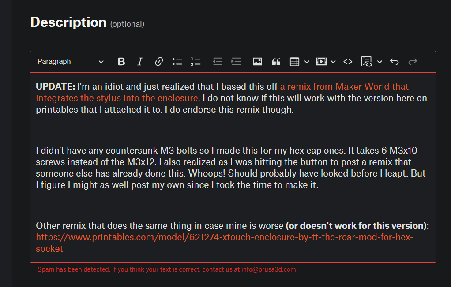Insert a block quote
Image resolution: width=451 pixels, height=287 pixels.
pyautogui.click(x=276, y=62)
